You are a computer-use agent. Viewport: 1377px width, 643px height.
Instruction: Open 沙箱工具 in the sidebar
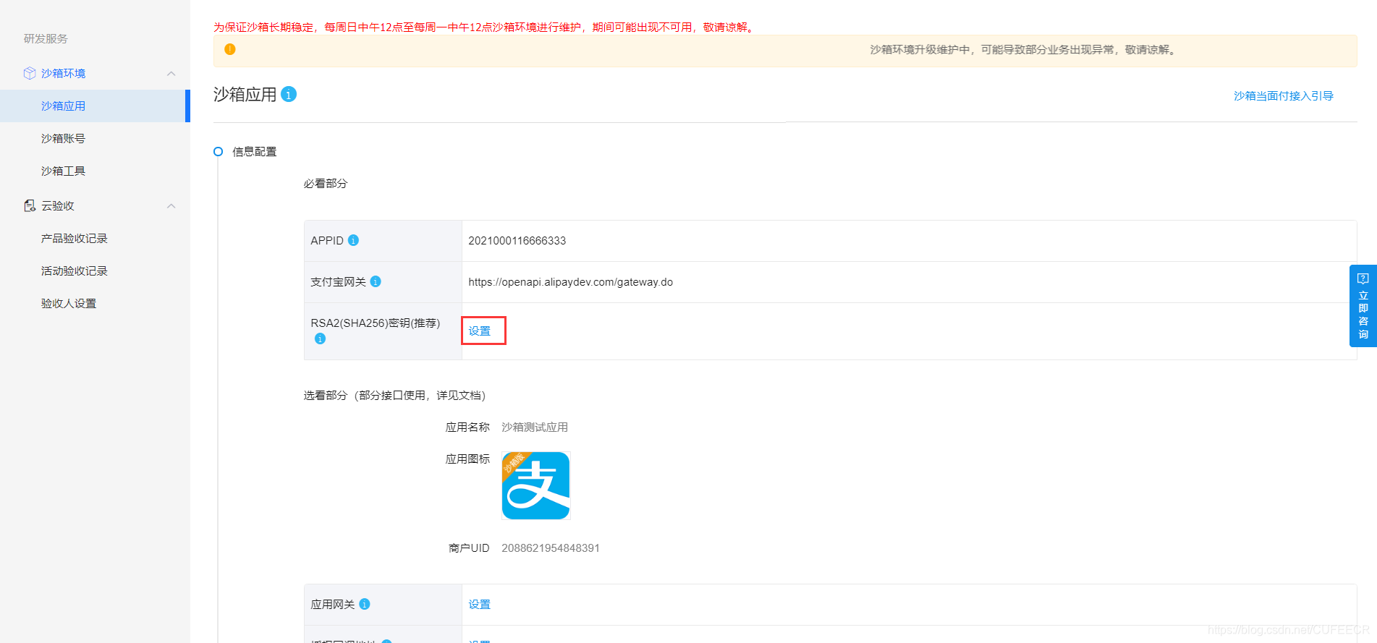click(63, 171)
